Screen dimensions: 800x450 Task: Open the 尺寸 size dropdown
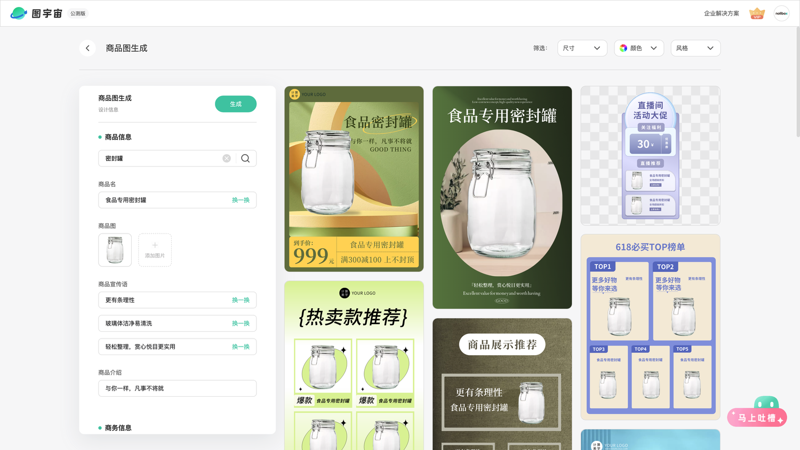(x=582, y=48)
